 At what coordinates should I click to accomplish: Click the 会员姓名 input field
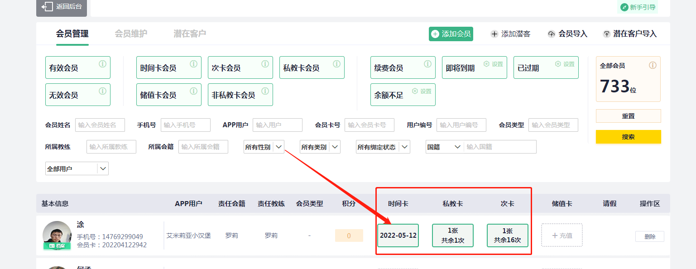100,125
